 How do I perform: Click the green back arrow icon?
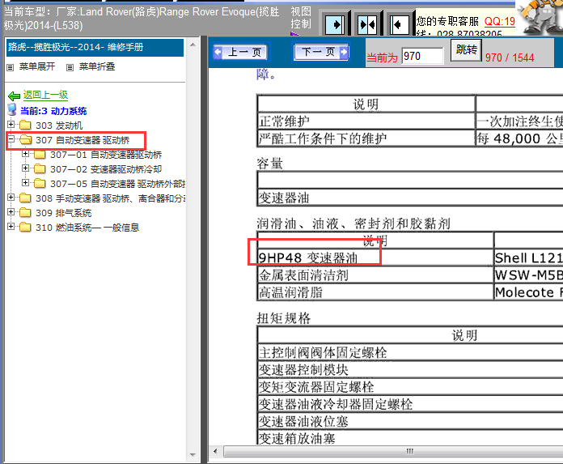click(15, 96)
